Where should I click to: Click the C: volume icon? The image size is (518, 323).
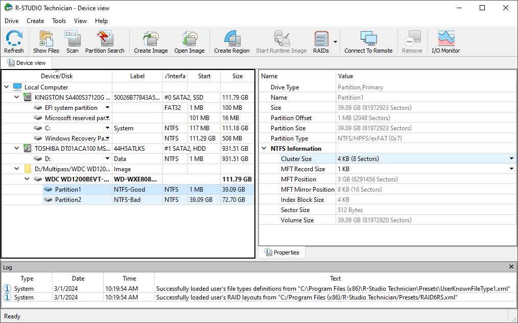38,128
